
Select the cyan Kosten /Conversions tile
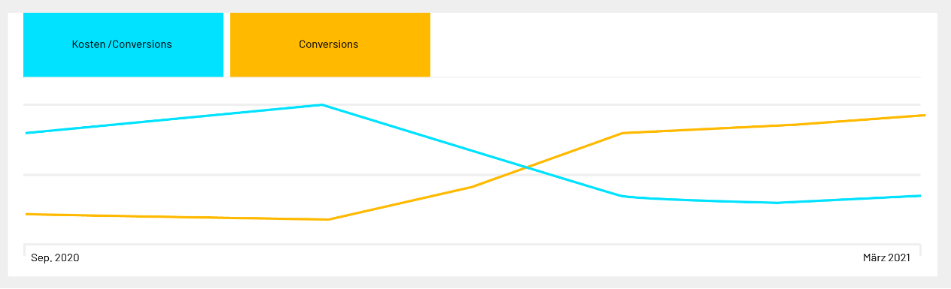123,44
